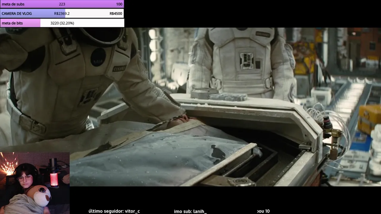Image resolution: width=381 pixels, height=214 pixels.
Task: Click the '3220 (32.20%)' bits value
Action: (62, 23)
